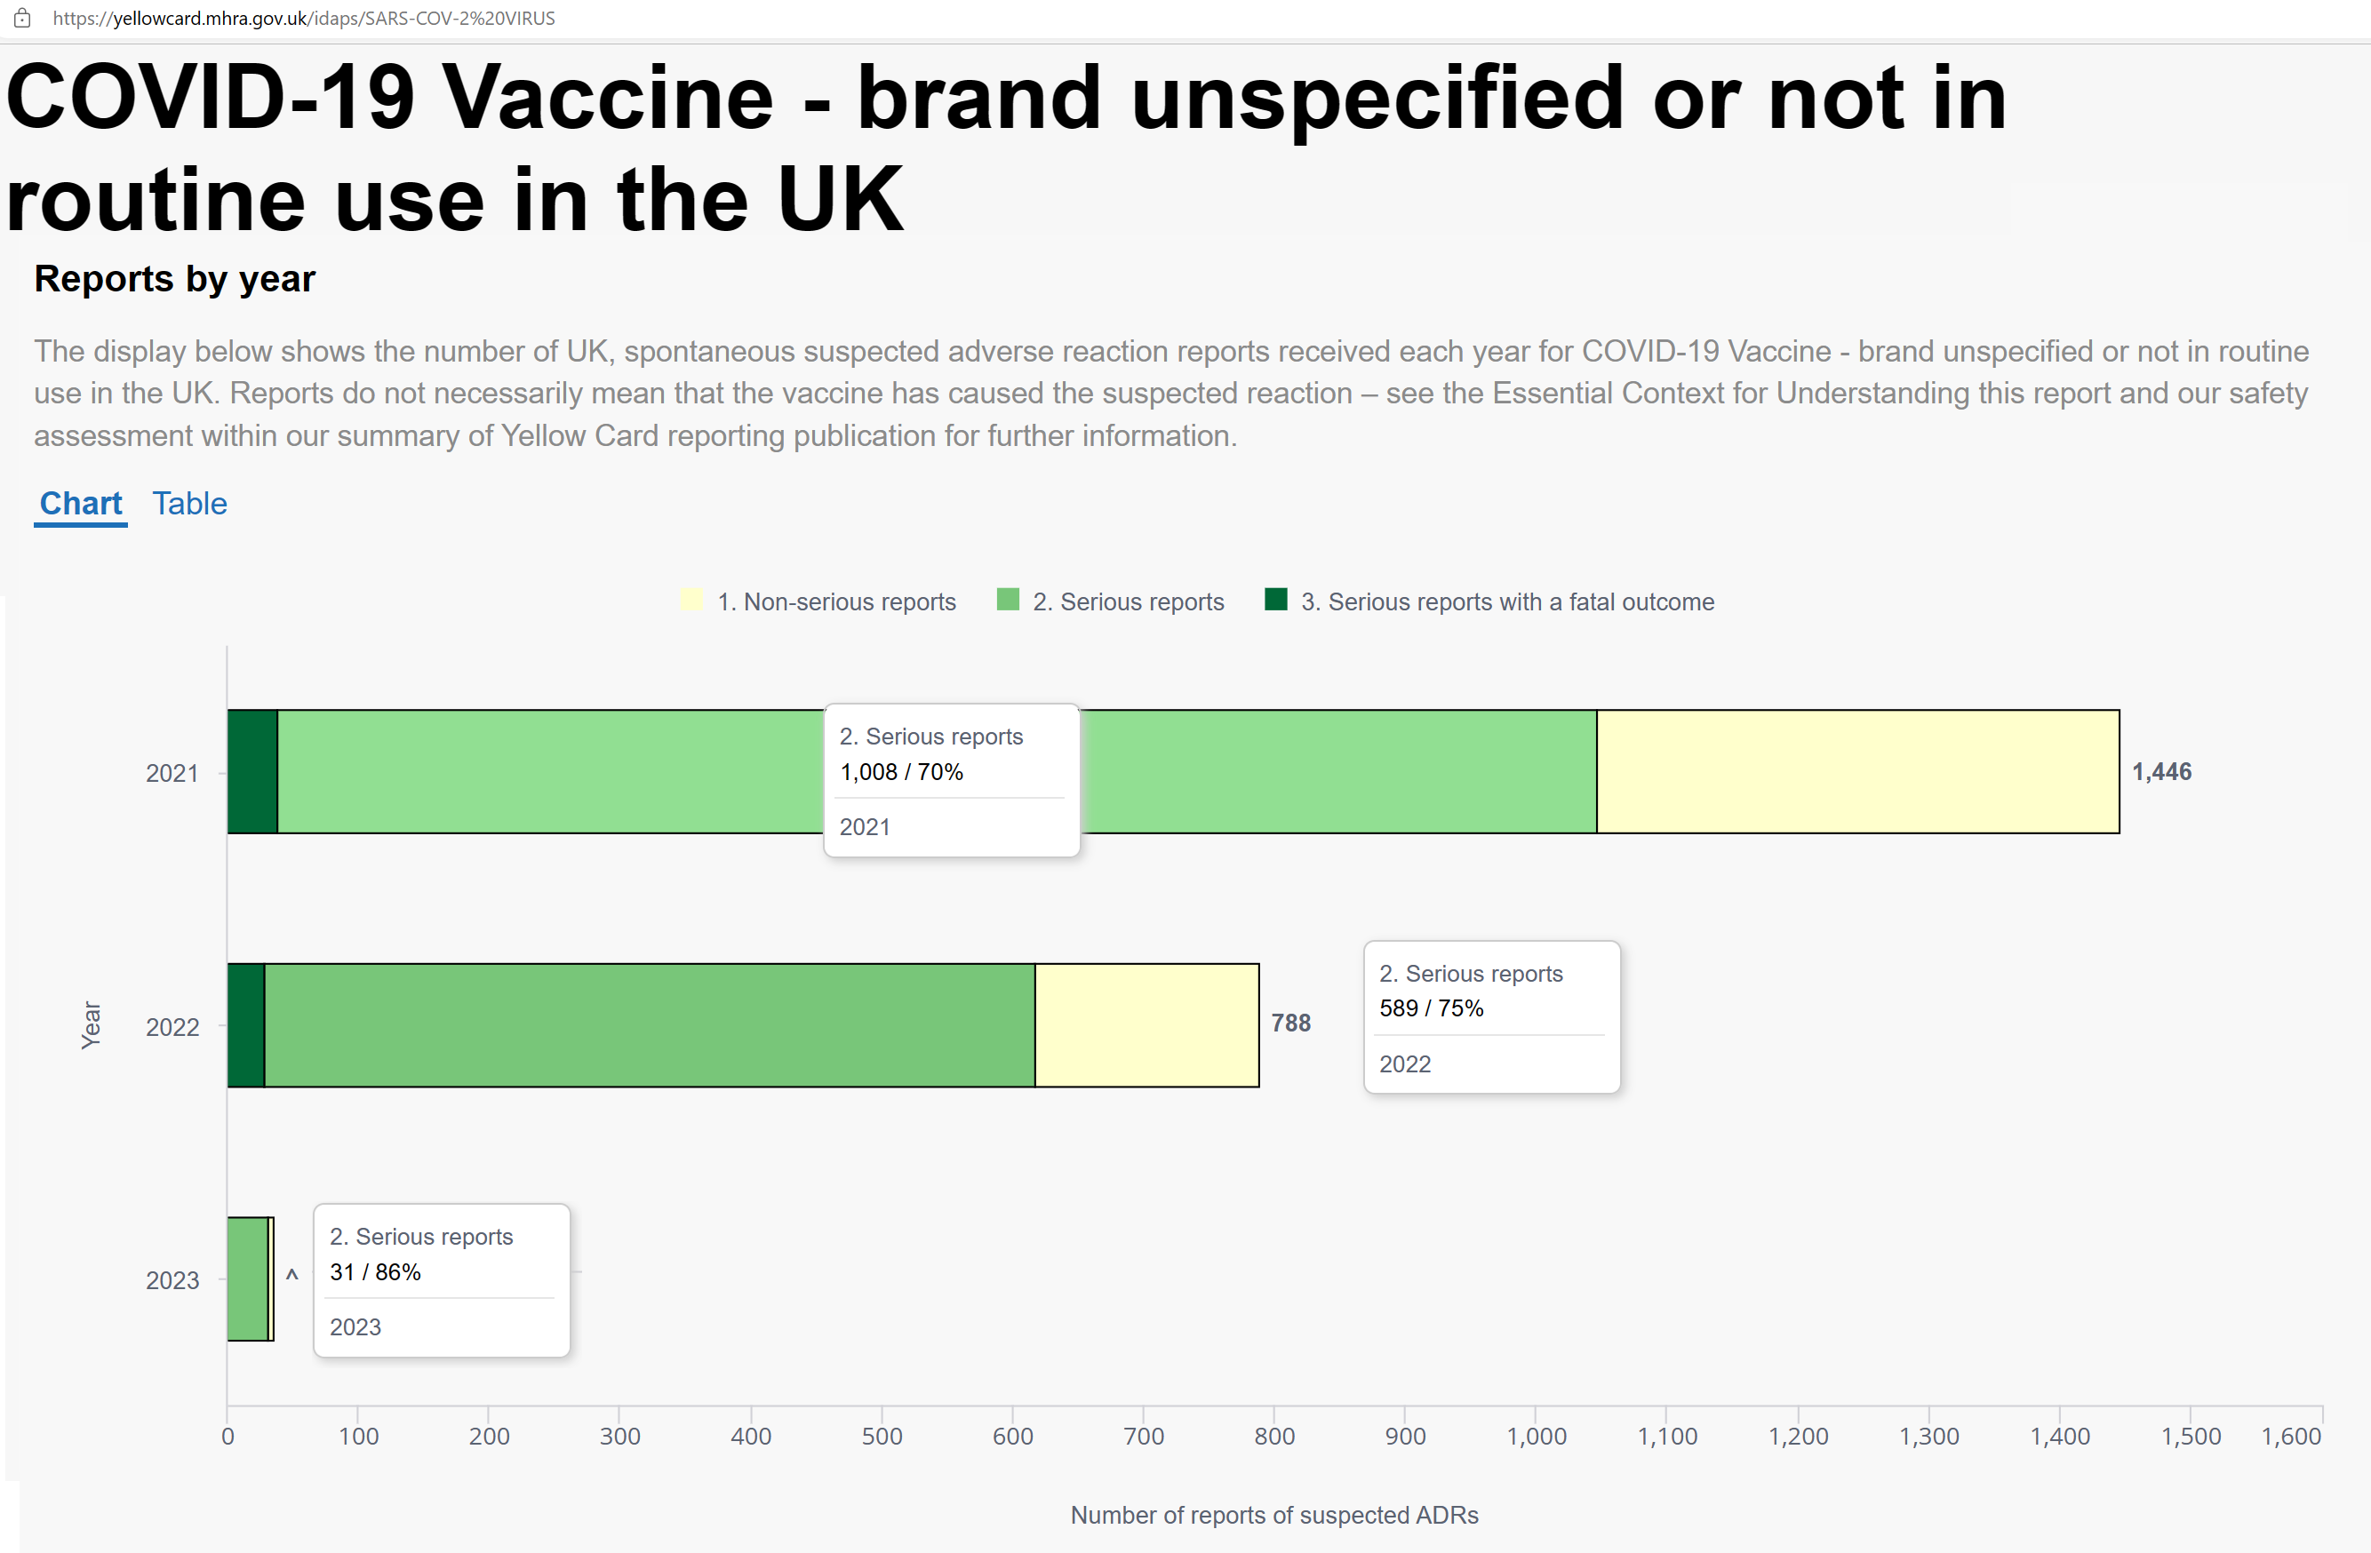Switch to the Chart tab
Viewport: 2371px width, 1553px height.
coord(81,504)
